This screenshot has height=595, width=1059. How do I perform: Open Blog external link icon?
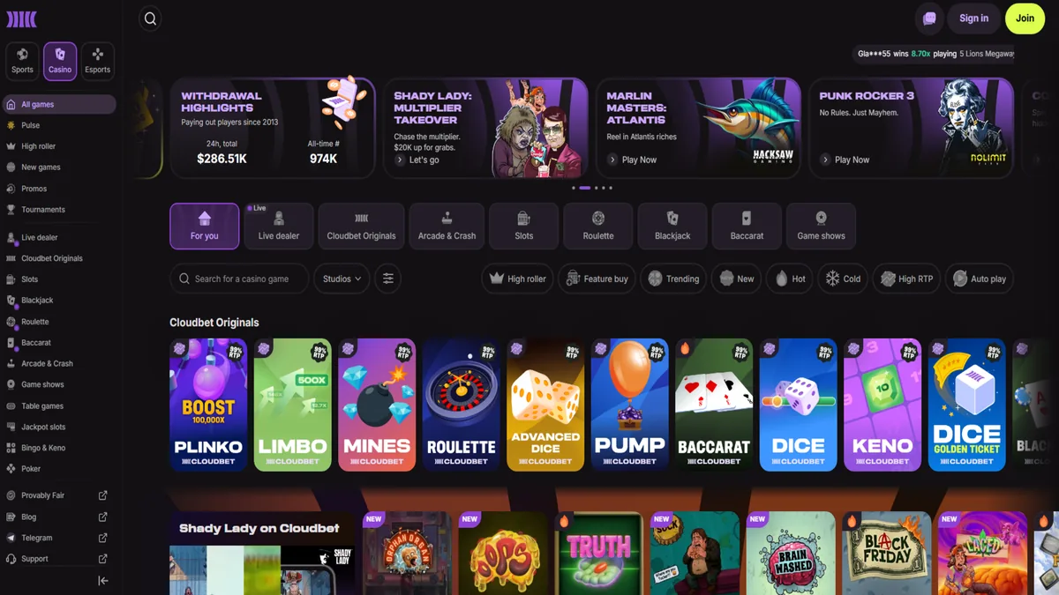pyautogui.click(x=102, y=517)
